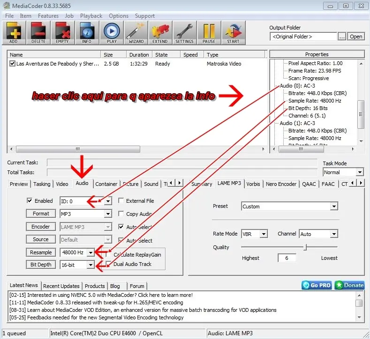Open the INFO toolbar icon
The image size is (370, 339).
(x=87, y=32)
